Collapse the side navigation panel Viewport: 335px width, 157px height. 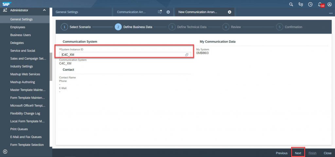[x=5, y=152]
